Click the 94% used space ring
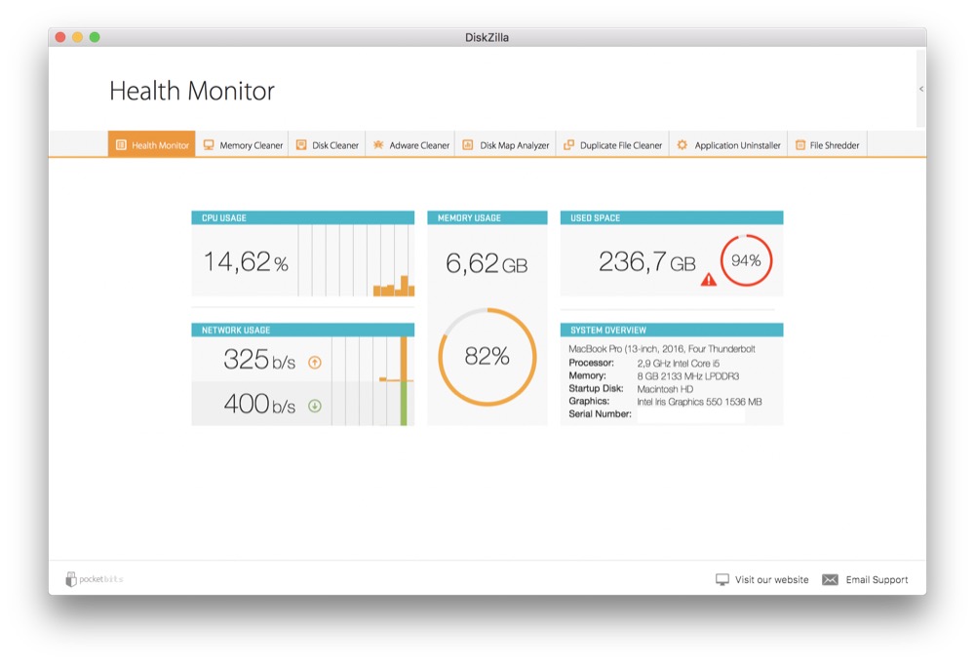 coord(746,260)
